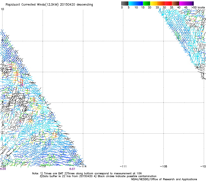The width and height of the screenshot is (206, 181).
Task: Select the gray 0-5 knots legend swatch
Action: pos(125,3)
